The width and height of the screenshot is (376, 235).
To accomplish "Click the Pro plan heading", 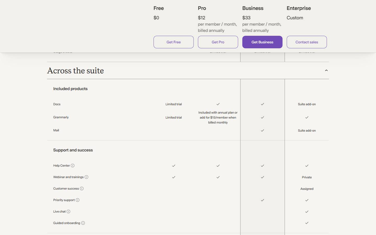I will coord(202,8).
